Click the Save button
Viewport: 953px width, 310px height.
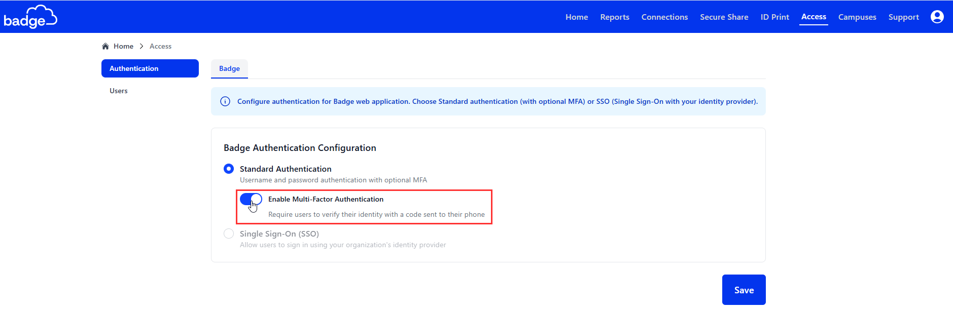pos(744,290)
